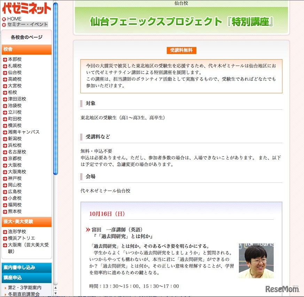Click the arrow icon next to 大宮校
This screenshot has width=304, height=297.
click(x=5, y=86)
